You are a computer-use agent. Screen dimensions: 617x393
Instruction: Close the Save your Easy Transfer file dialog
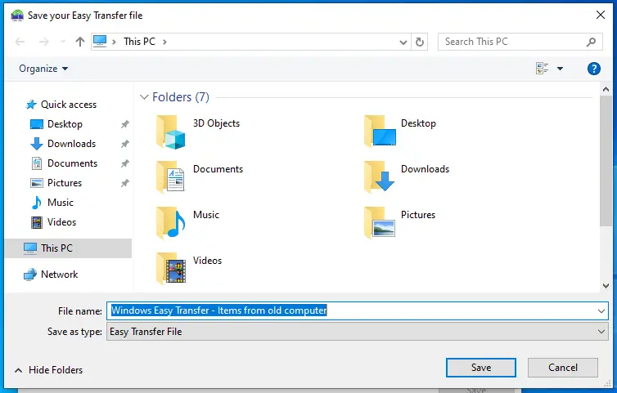(x=601, y=16)
